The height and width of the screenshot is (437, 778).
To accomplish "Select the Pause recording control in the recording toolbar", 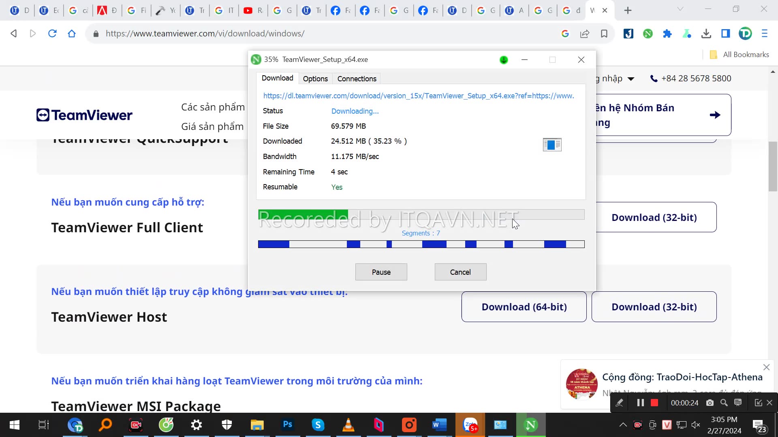I will (x=640, y=403).
